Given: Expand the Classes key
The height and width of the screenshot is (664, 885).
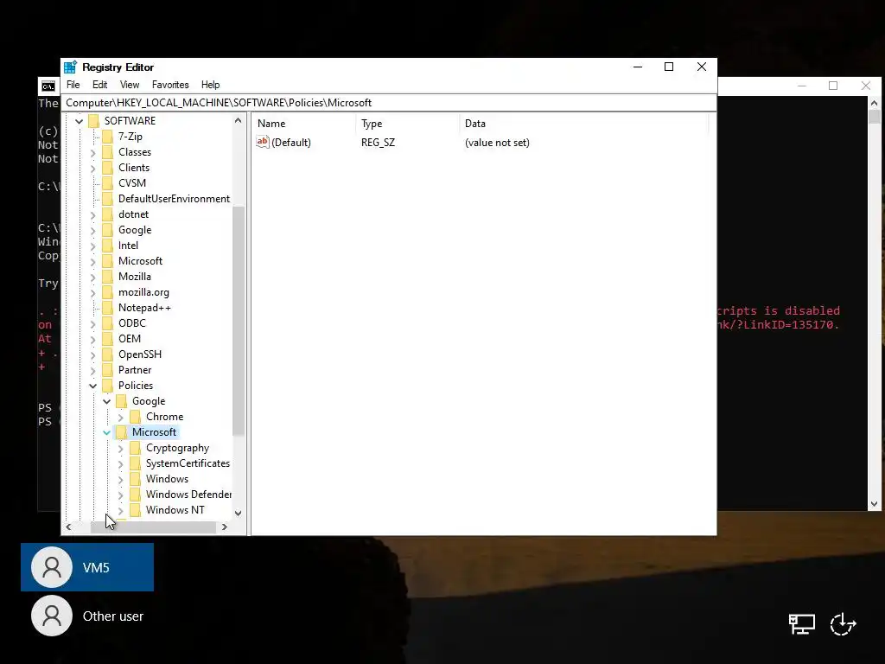Looking at the screenshot, I should pos(93,152).
